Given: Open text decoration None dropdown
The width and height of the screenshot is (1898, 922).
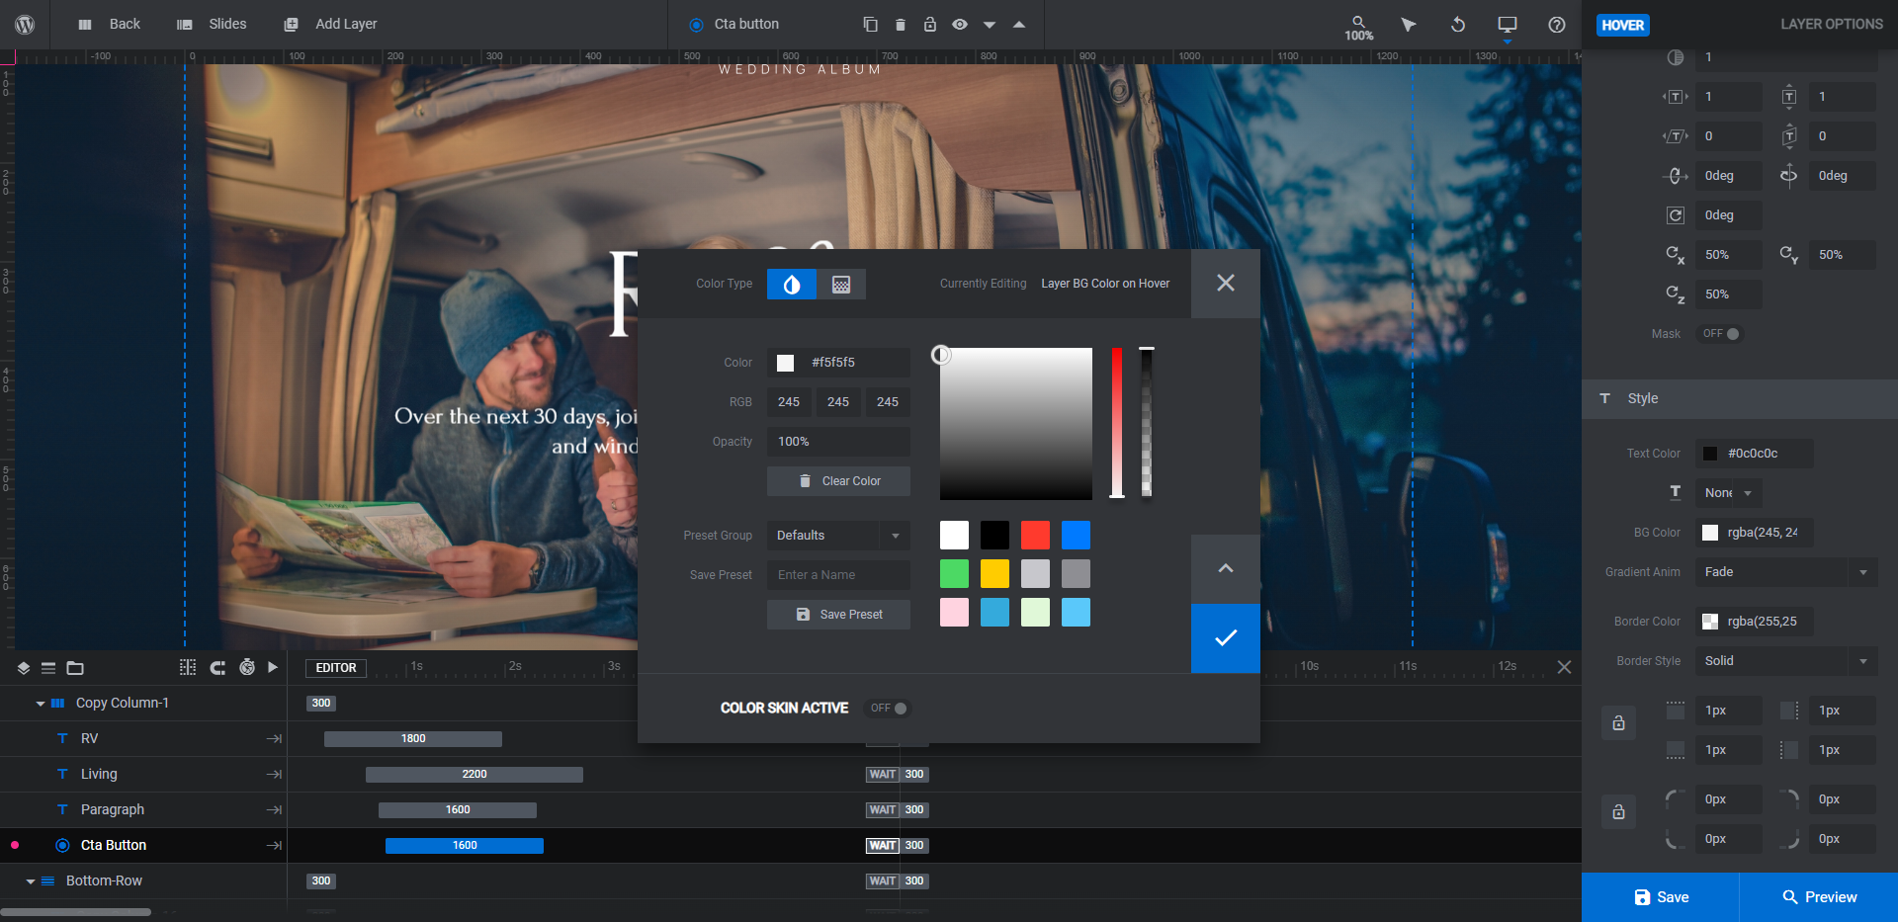Looking at the screenshot, I should point(1728,493).
